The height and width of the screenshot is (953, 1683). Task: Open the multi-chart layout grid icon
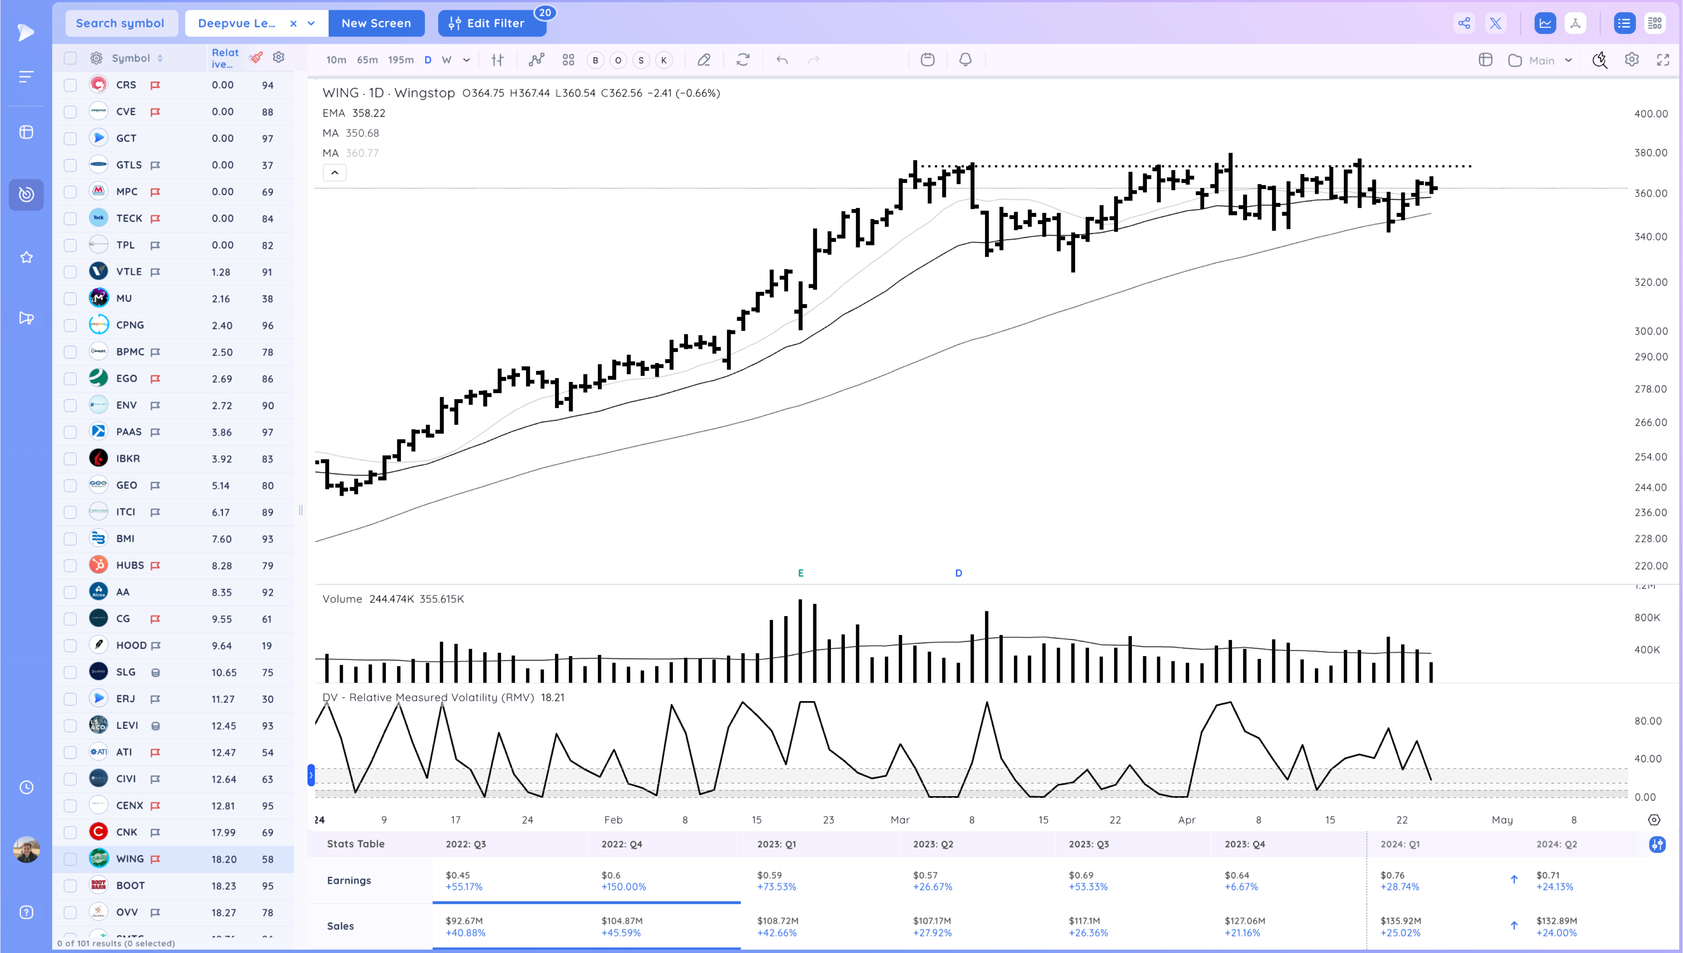tap(568, 60)
